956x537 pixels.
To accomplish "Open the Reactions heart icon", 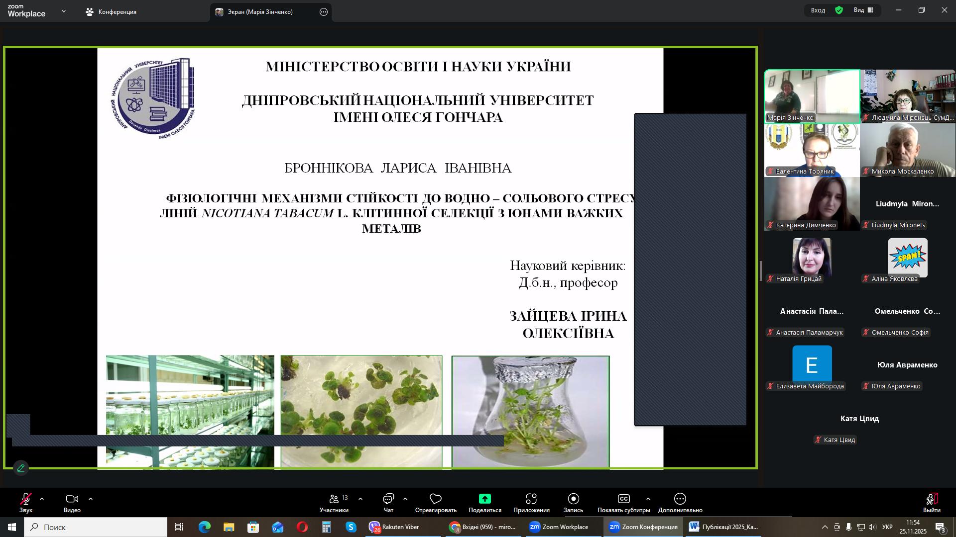I will click(436, 499).
